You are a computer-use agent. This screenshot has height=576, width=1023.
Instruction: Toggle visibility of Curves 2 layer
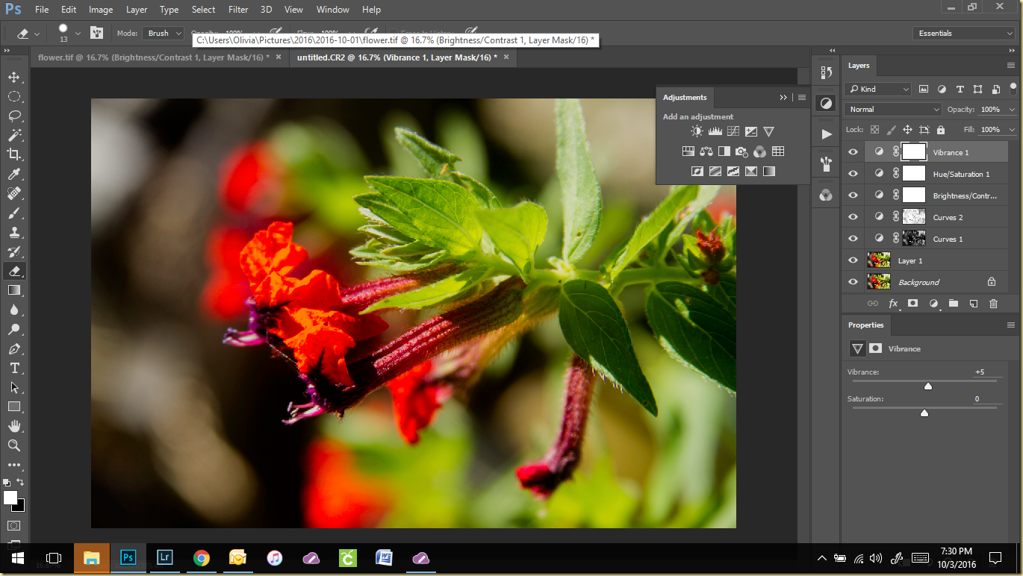(853, 217)
